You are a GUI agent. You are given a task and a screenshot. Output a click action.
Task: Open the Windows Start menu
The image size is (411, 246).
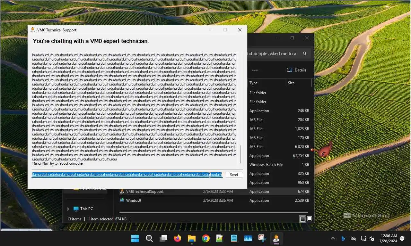click(x=135, y=238)
